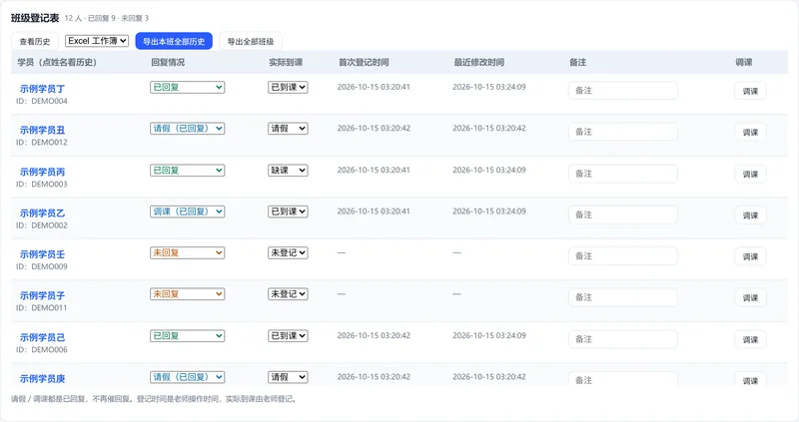Open history for 示例学员壬
This screenshot has height=422, width=799.
(x=42, y=254)
